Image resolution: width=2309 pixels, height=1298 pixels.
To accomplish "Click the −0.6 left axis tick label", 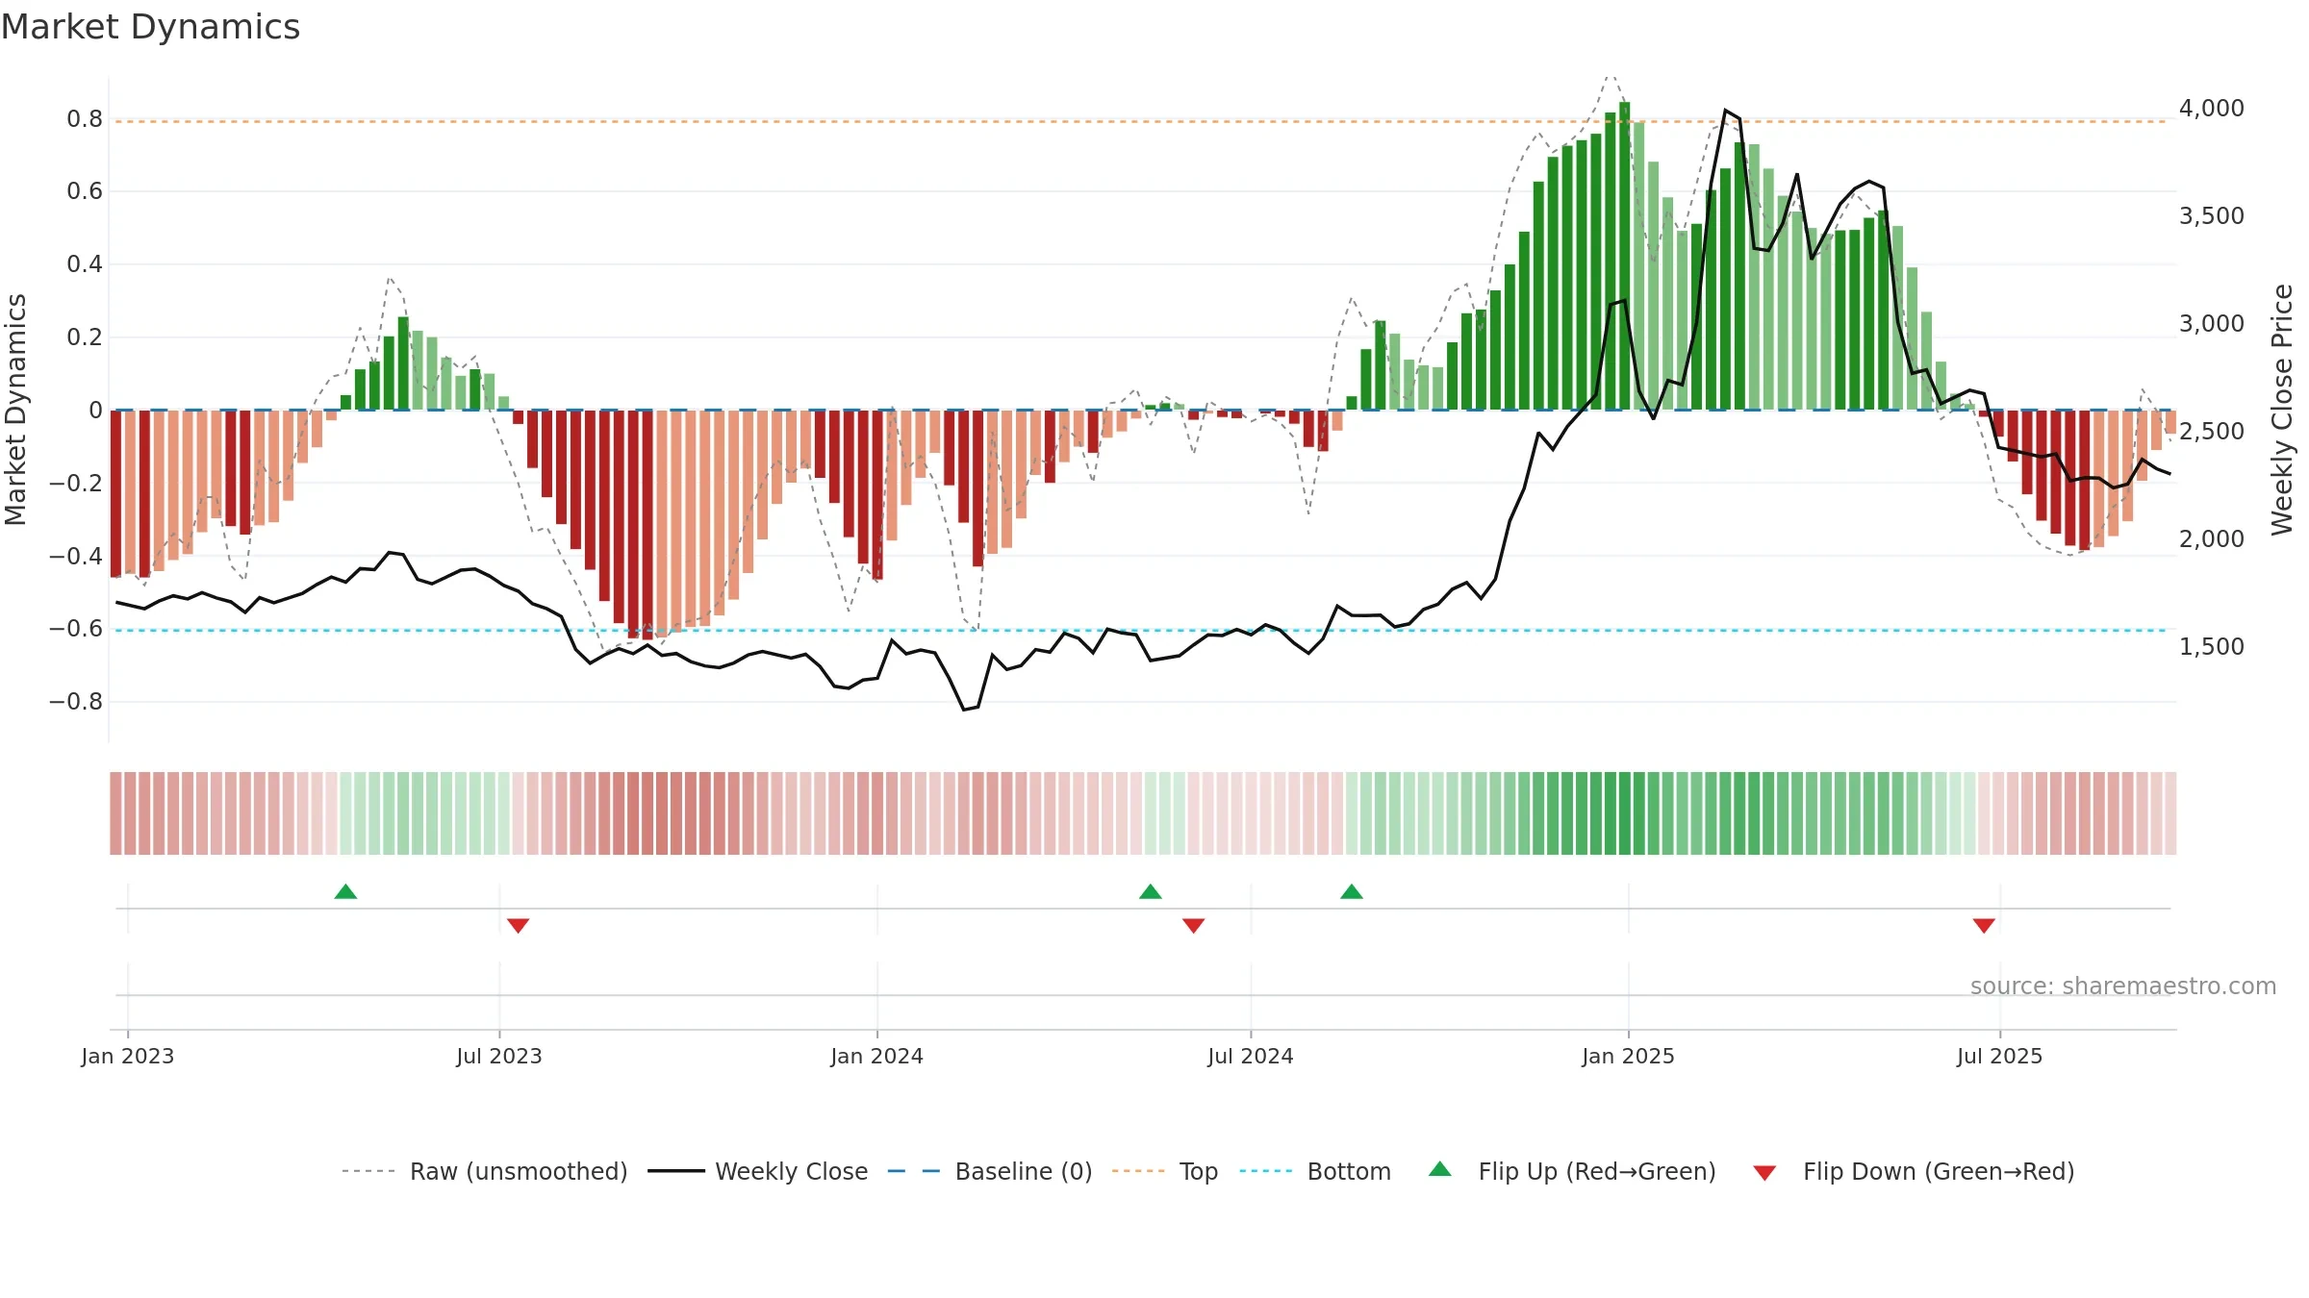I will pyautogui.click(x=76, y=629).
